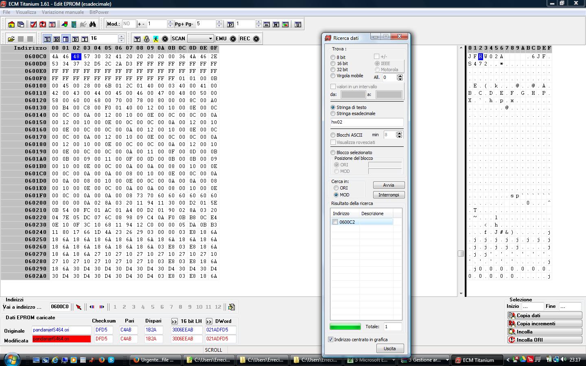Click the open folder icon
Viewport: 586px width, 366px height.
pyautogui.click(x=11, y=39)
